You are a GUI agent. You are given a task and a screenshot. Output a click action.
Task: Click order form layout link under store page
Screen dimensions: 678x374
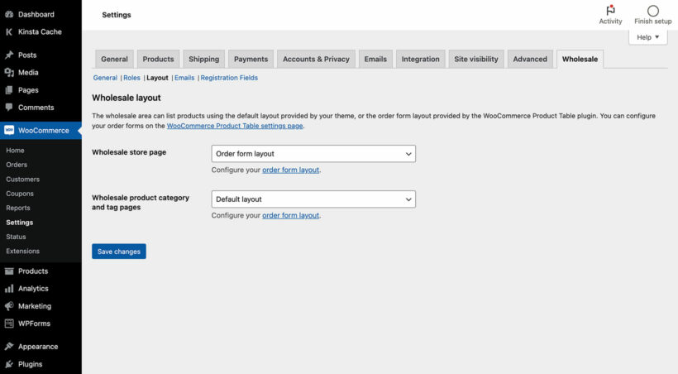(290, 170)
